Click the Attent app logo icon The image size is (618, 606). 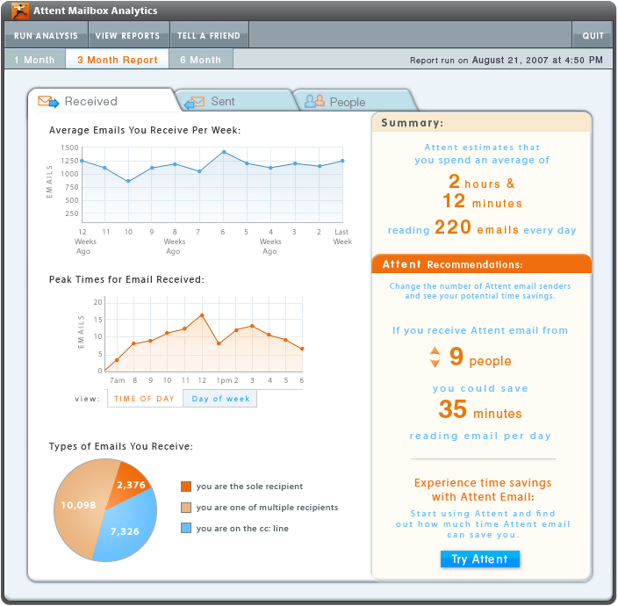pos(19,11)
